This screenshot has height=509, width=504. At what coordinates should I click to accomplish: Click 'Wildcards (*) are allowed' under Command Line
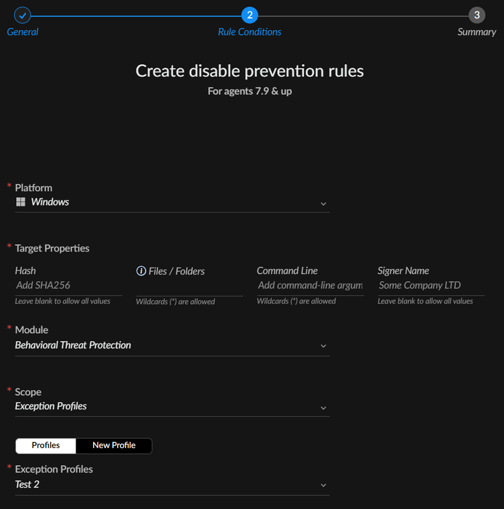(x=296, y=301)
